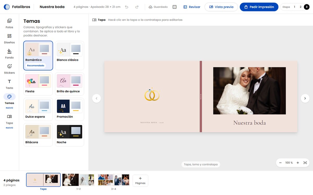Click the 100 % zoom level
The width and height of the screenshot is (313, 195).
point(289,163)
